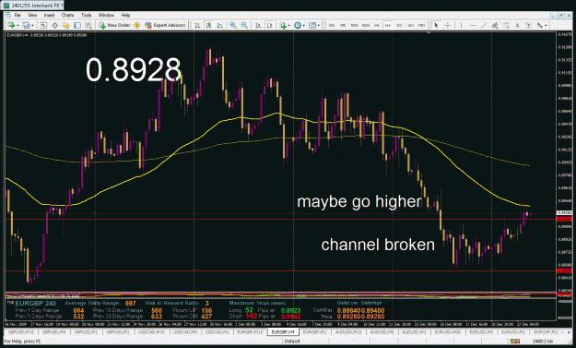Switch chart to Candlesticks mode

tap(208, 25)
